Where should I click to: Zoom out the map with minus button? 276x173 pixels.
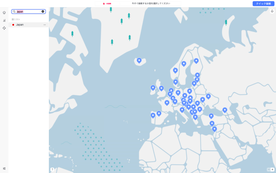point(268,169)
